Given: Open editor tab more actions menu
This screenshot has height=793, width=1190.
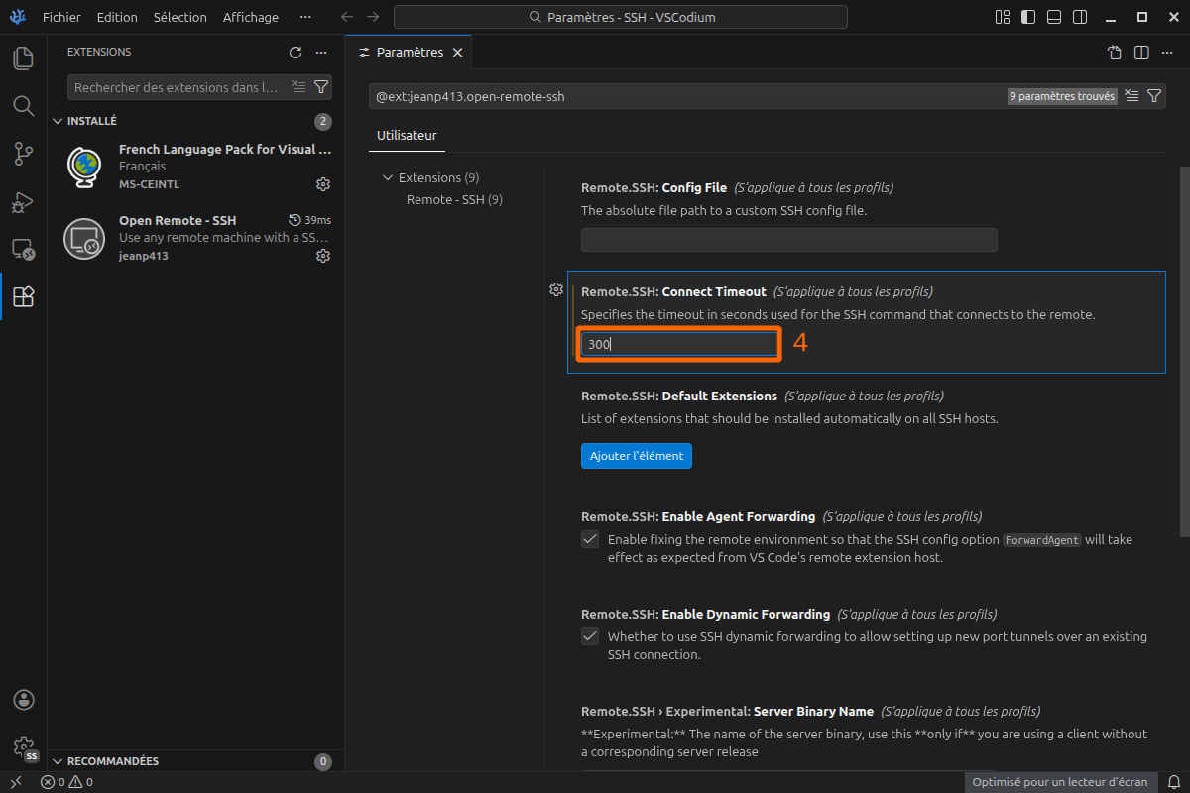Looking at the screenshot, I should (1168, 53).
